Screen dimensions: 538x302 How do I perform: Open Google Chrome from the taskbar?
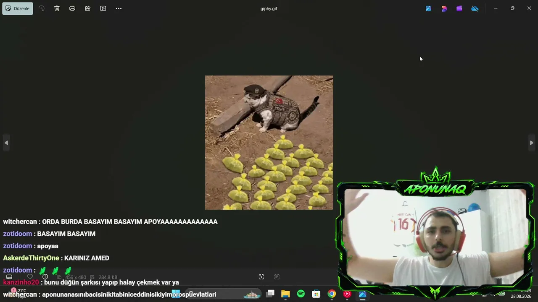tap(332, 294)
